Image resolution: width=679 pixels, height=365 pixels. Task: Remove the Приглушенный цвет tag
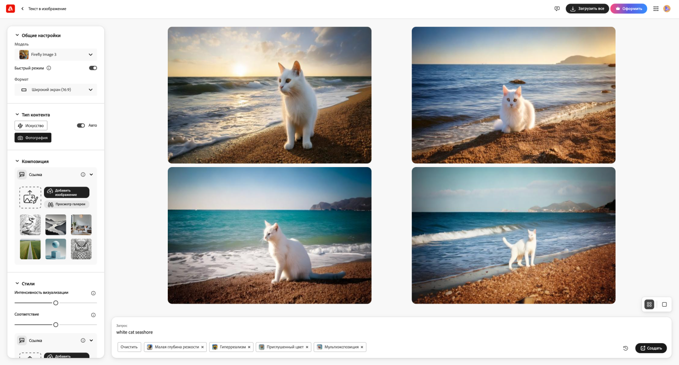click(307, 347)
